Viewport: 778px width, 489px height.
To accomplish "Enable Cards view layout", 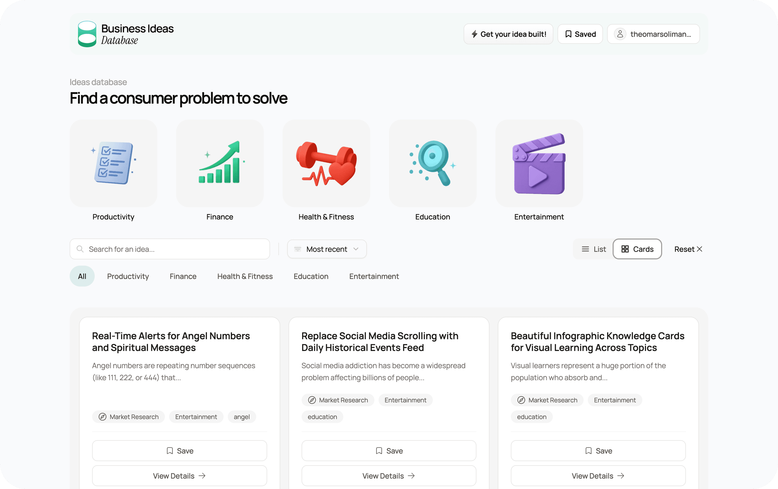I will (637, 249).
